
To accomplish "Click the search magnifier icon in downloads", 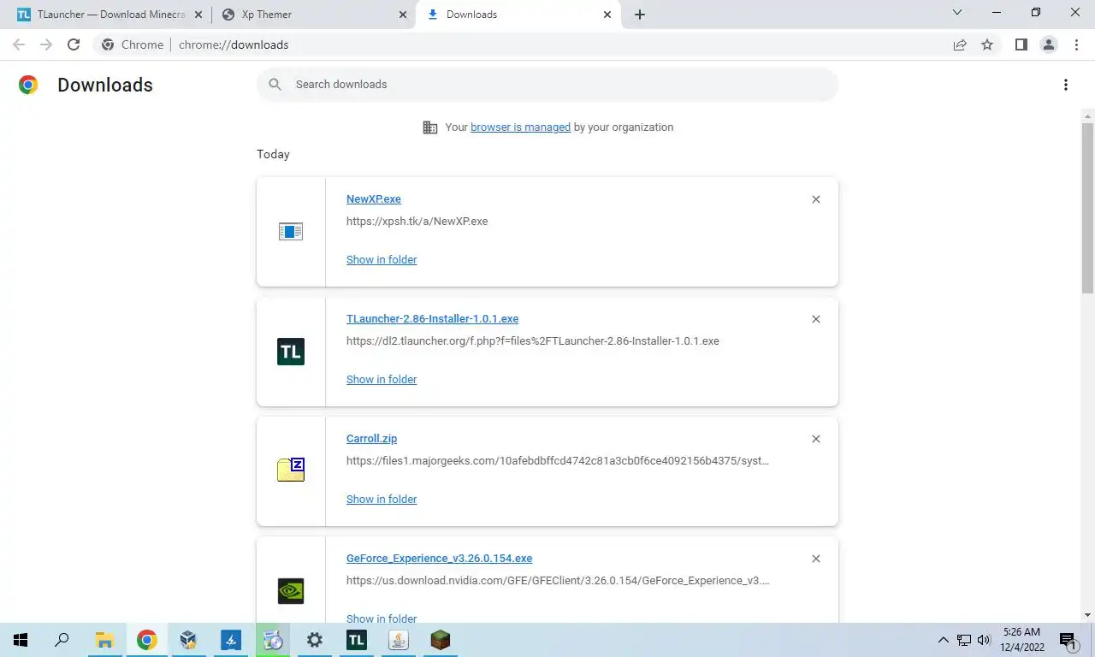I will click(275, 84).
